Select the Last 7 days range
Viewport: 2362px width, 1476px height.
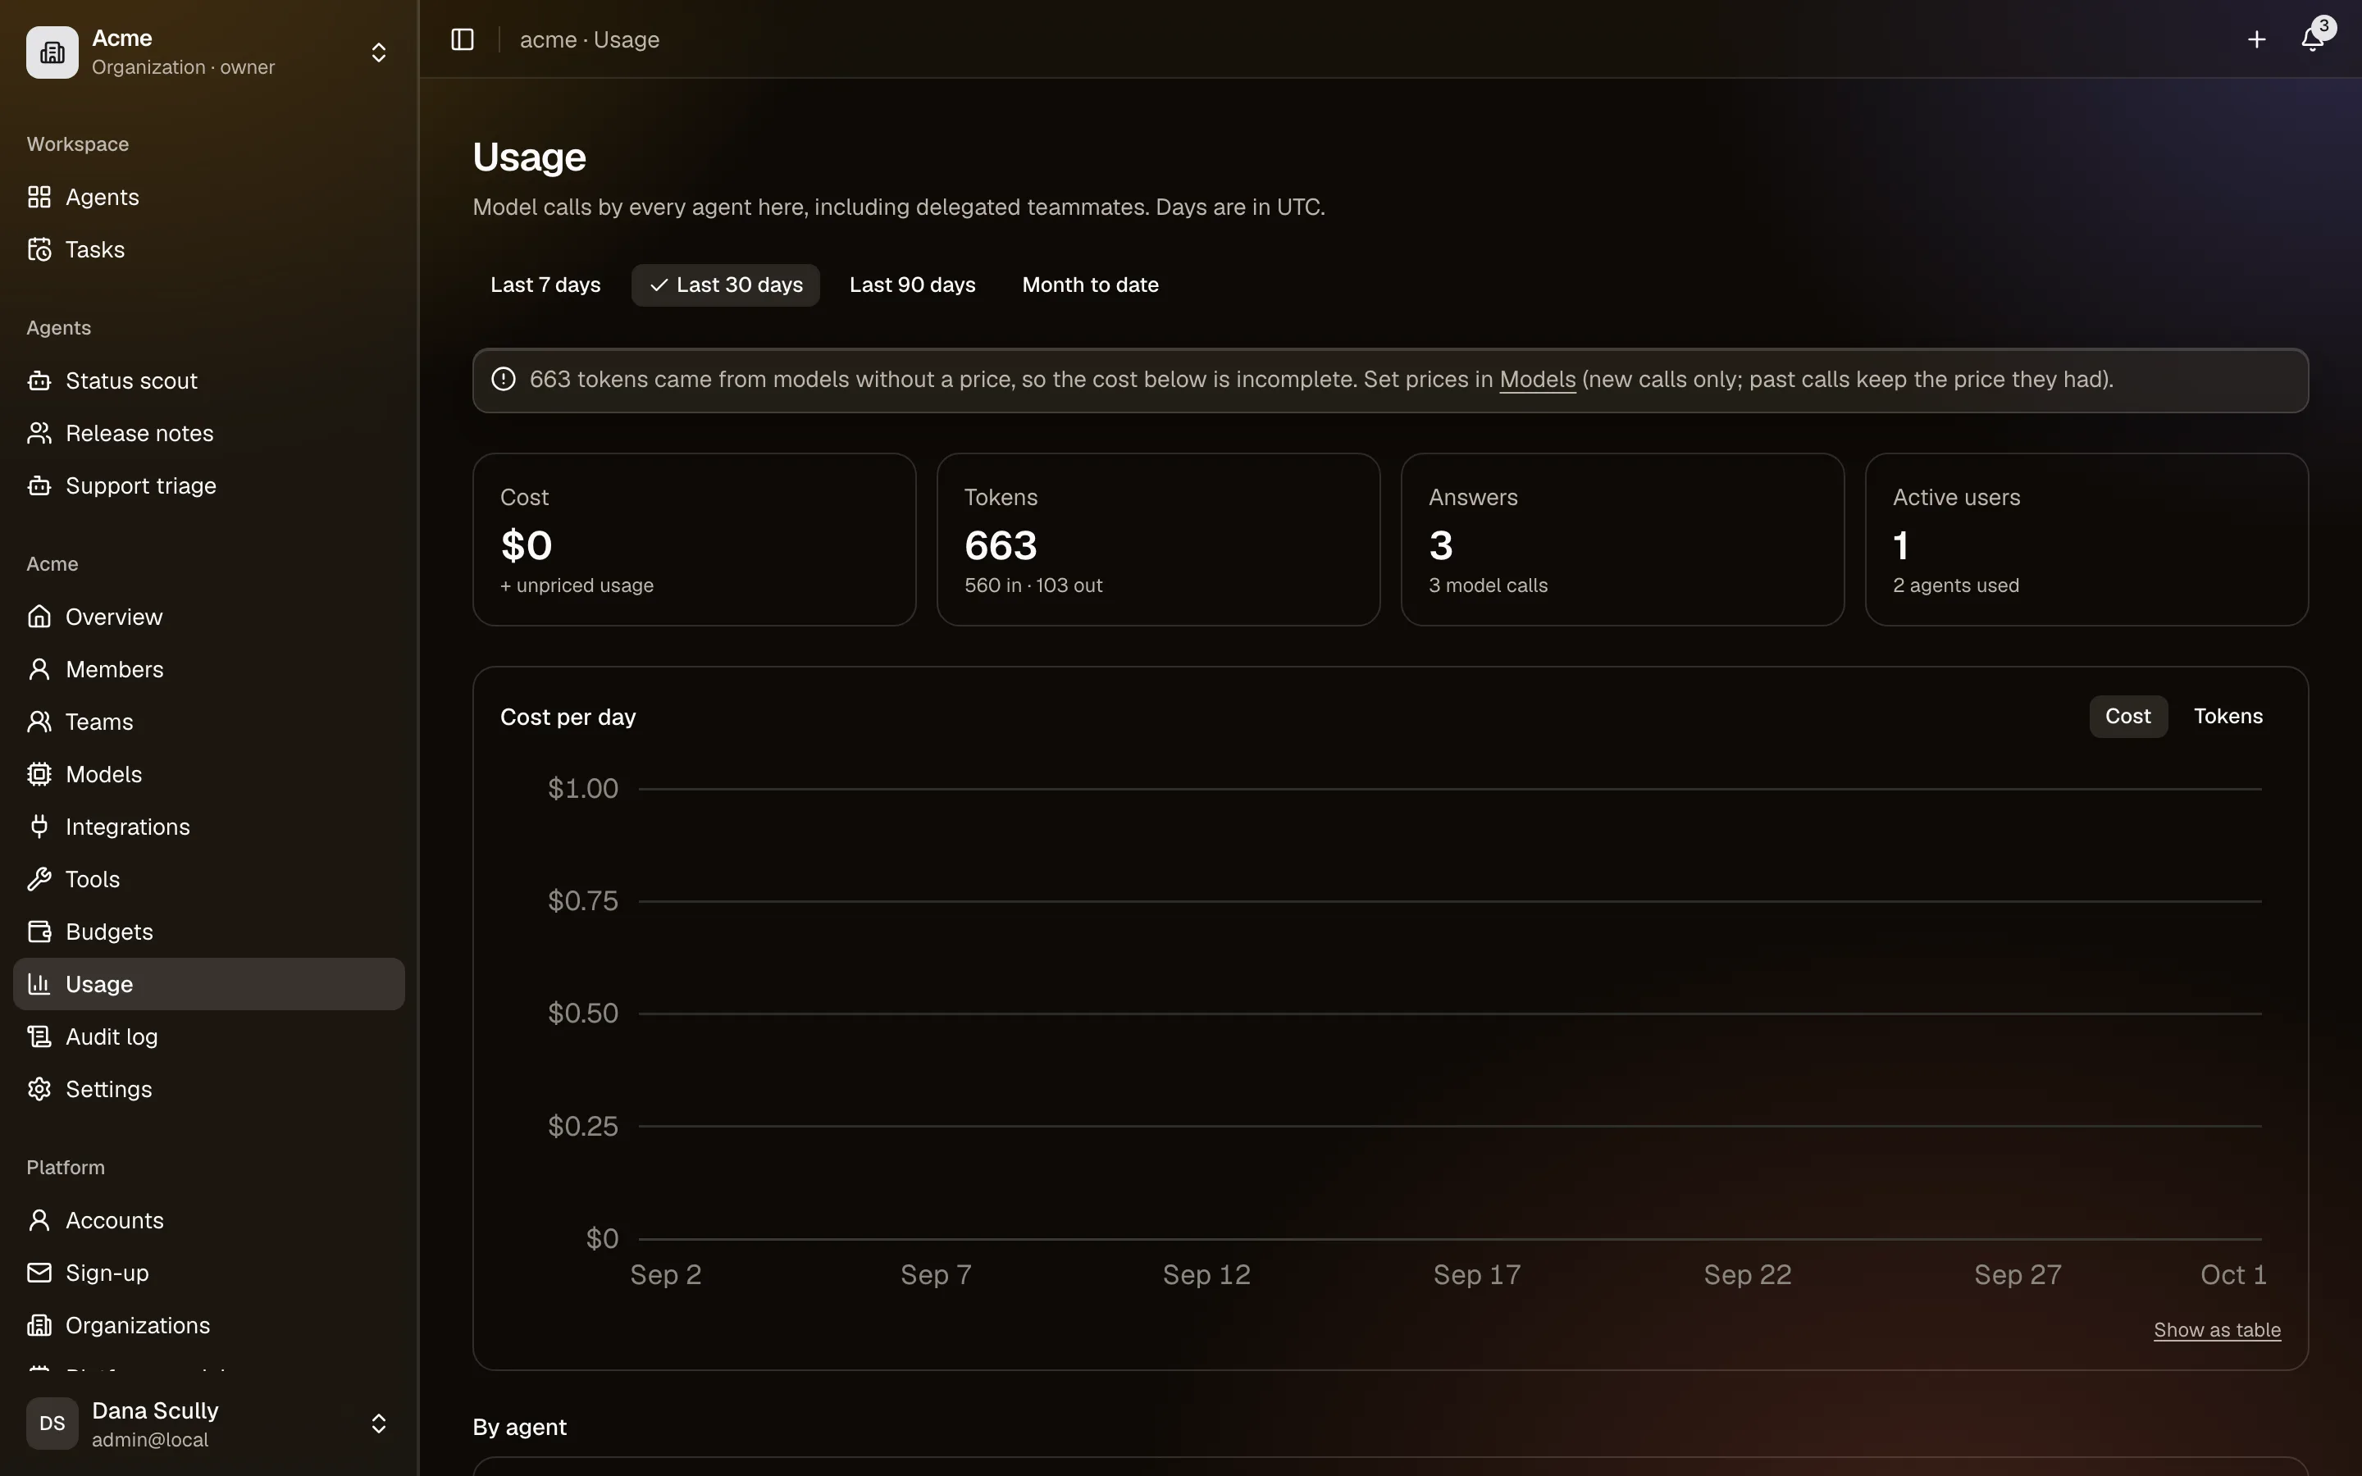[545, 285]
